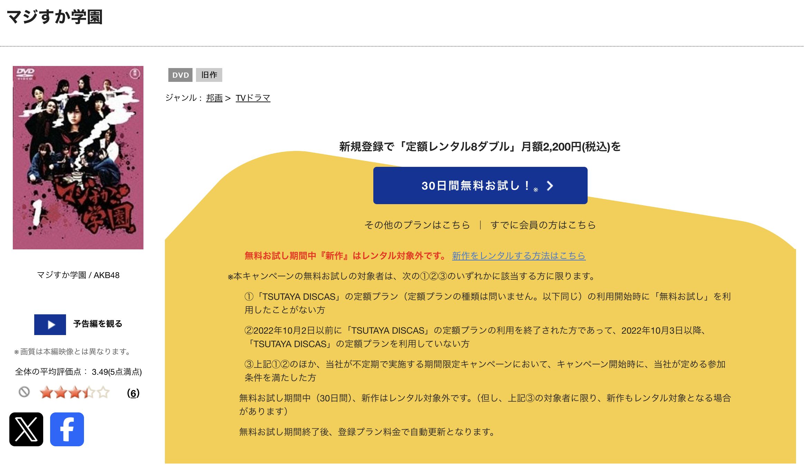This screenshot has height=467, width=804.
Task: Click the red 無料お試し期間中『新作』 warning text
Action: point(346,256)
